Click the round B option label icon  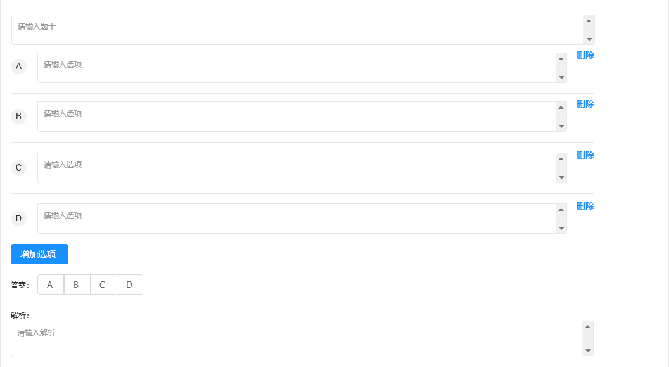click(18, 117)
